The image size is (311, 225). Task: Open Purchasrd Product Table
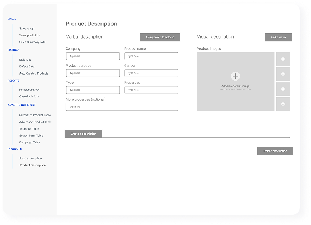(x=35, y=115)
